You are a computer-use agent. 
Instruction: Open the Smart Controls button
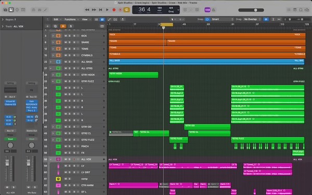coord(34,10)
